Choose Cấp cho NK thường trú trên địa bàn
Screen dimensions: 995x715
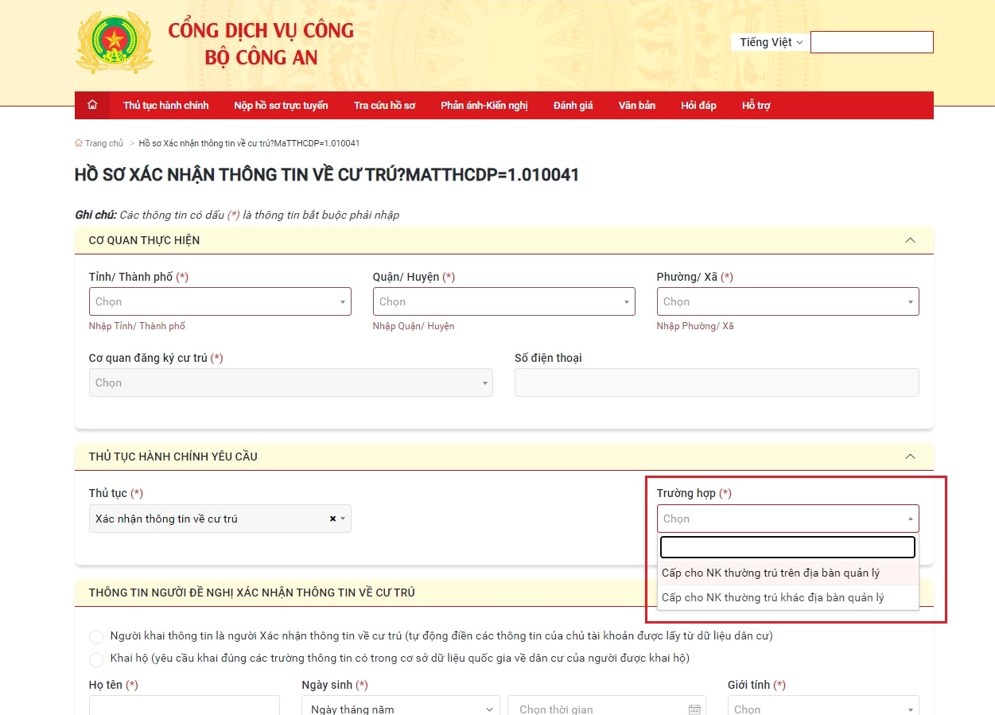(x=770, y=573)
